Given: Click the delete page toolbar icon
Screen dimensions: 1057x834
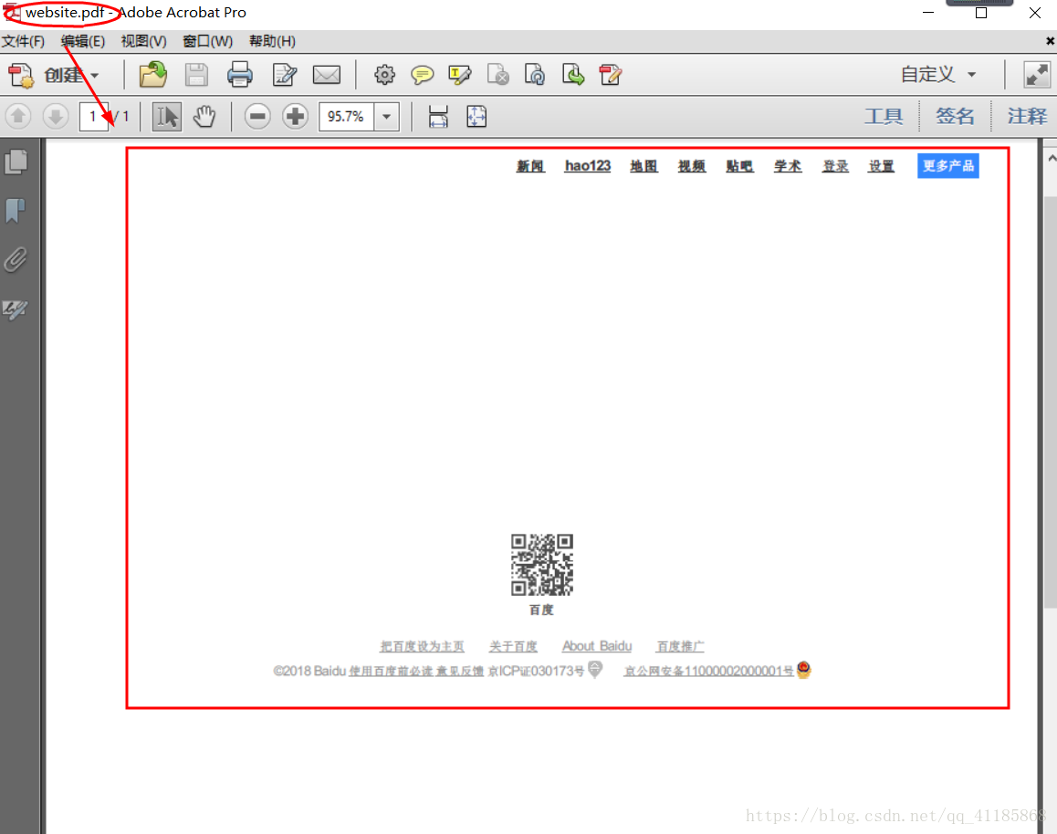Looking at the screenshot, I should tap(498, 75).
